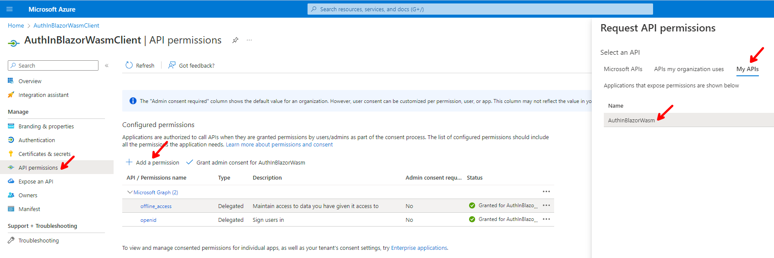Click the Owners people icon
Viewport: 774px width, 258px height.
pyautogui.click(x=11, y=195)
